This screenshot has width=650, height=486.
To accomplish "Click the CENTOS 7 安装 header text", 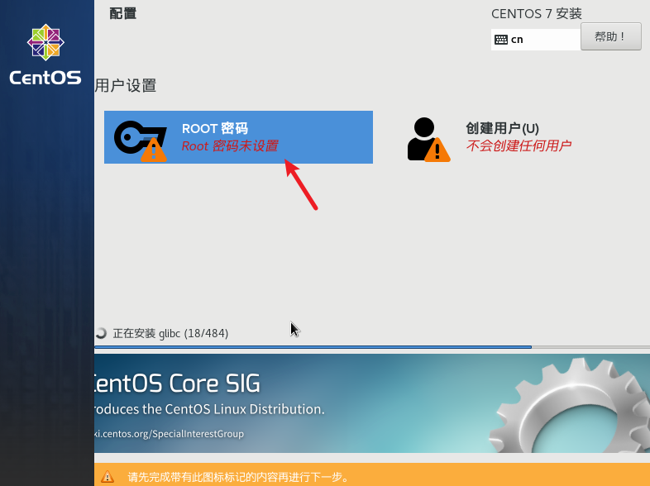I will [x=537, y=14].
